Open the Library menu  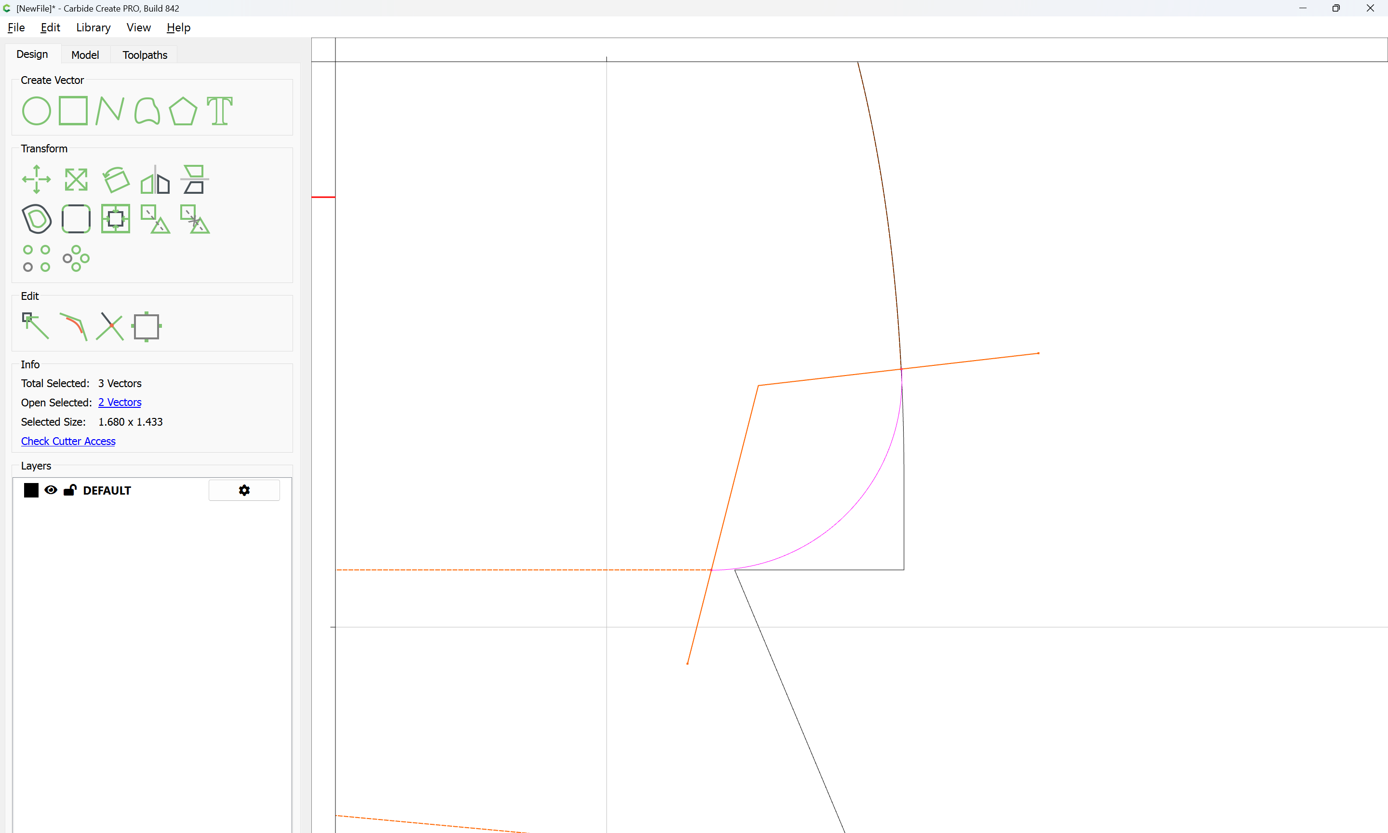coord(93,27)
